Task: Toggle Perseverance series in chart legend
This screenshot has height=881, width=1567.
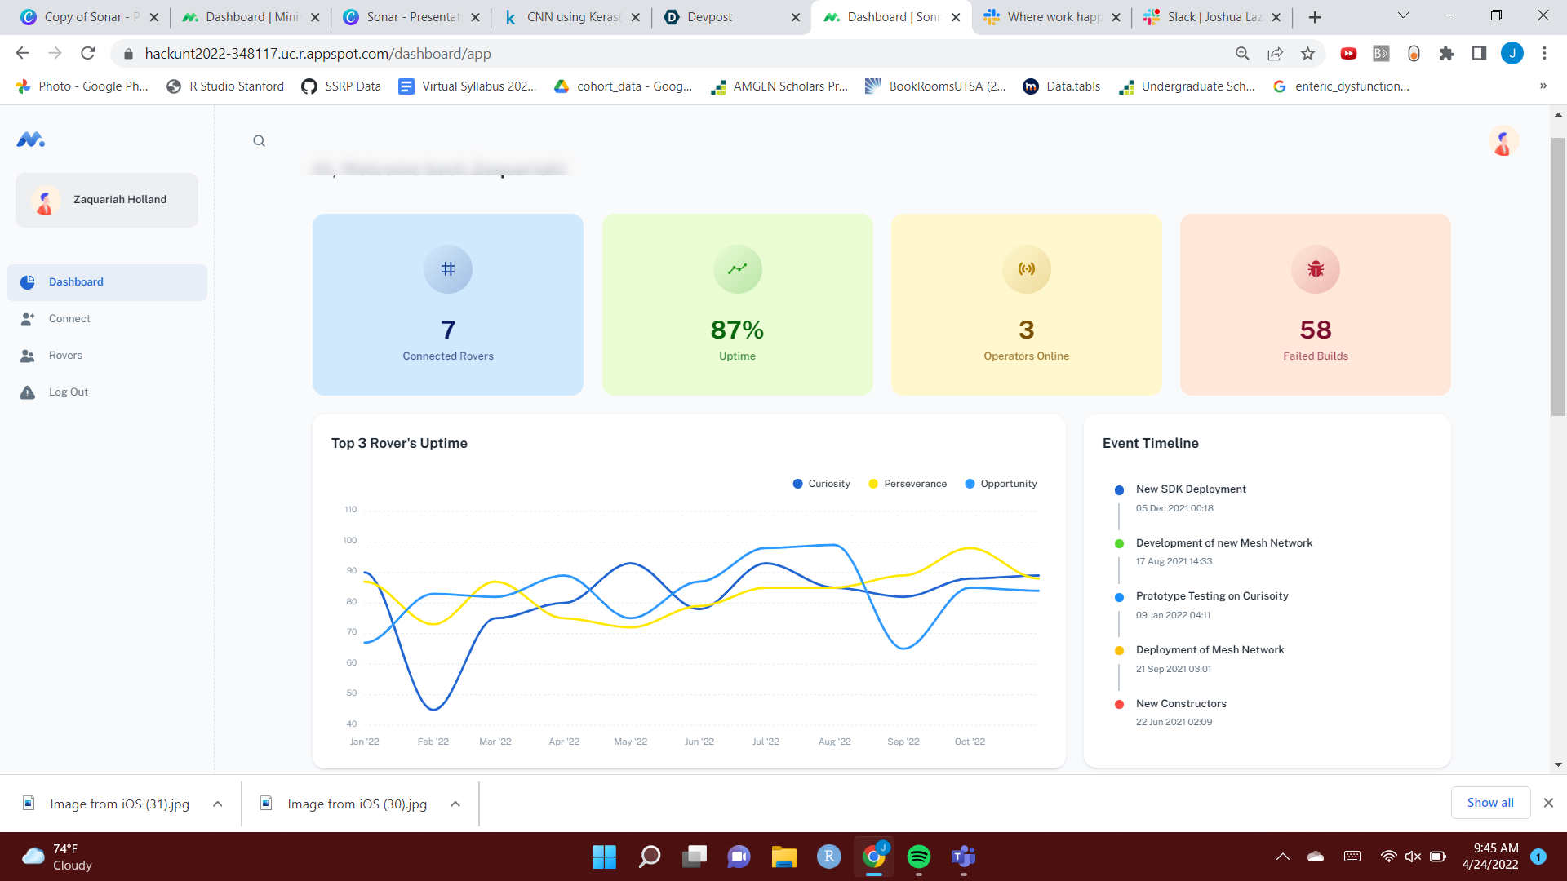Action: coord(908,484)
